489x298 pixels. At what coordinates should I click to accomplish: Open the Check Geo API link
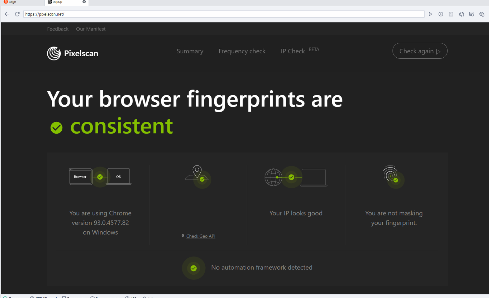pyautogui.click(x=201, y=236)
